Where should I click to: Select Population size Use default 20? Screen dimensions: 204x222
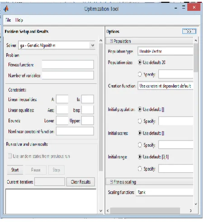coord(140,62)
